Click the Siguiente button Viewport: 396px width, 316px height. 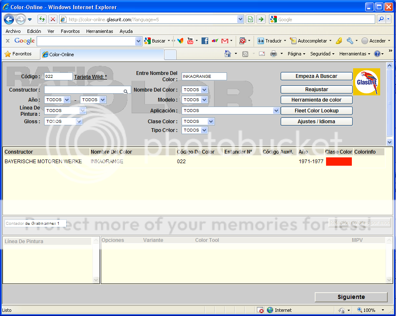click(351, 297)
